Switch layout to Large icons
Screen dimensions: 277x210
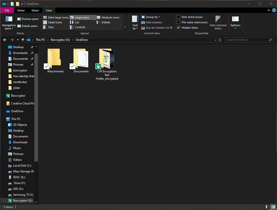[x=83, y=17]
